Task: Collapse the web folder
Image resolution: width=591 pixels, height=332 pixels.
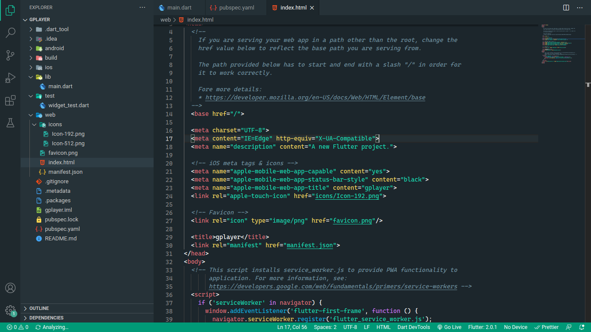Action: pos(31,115)
